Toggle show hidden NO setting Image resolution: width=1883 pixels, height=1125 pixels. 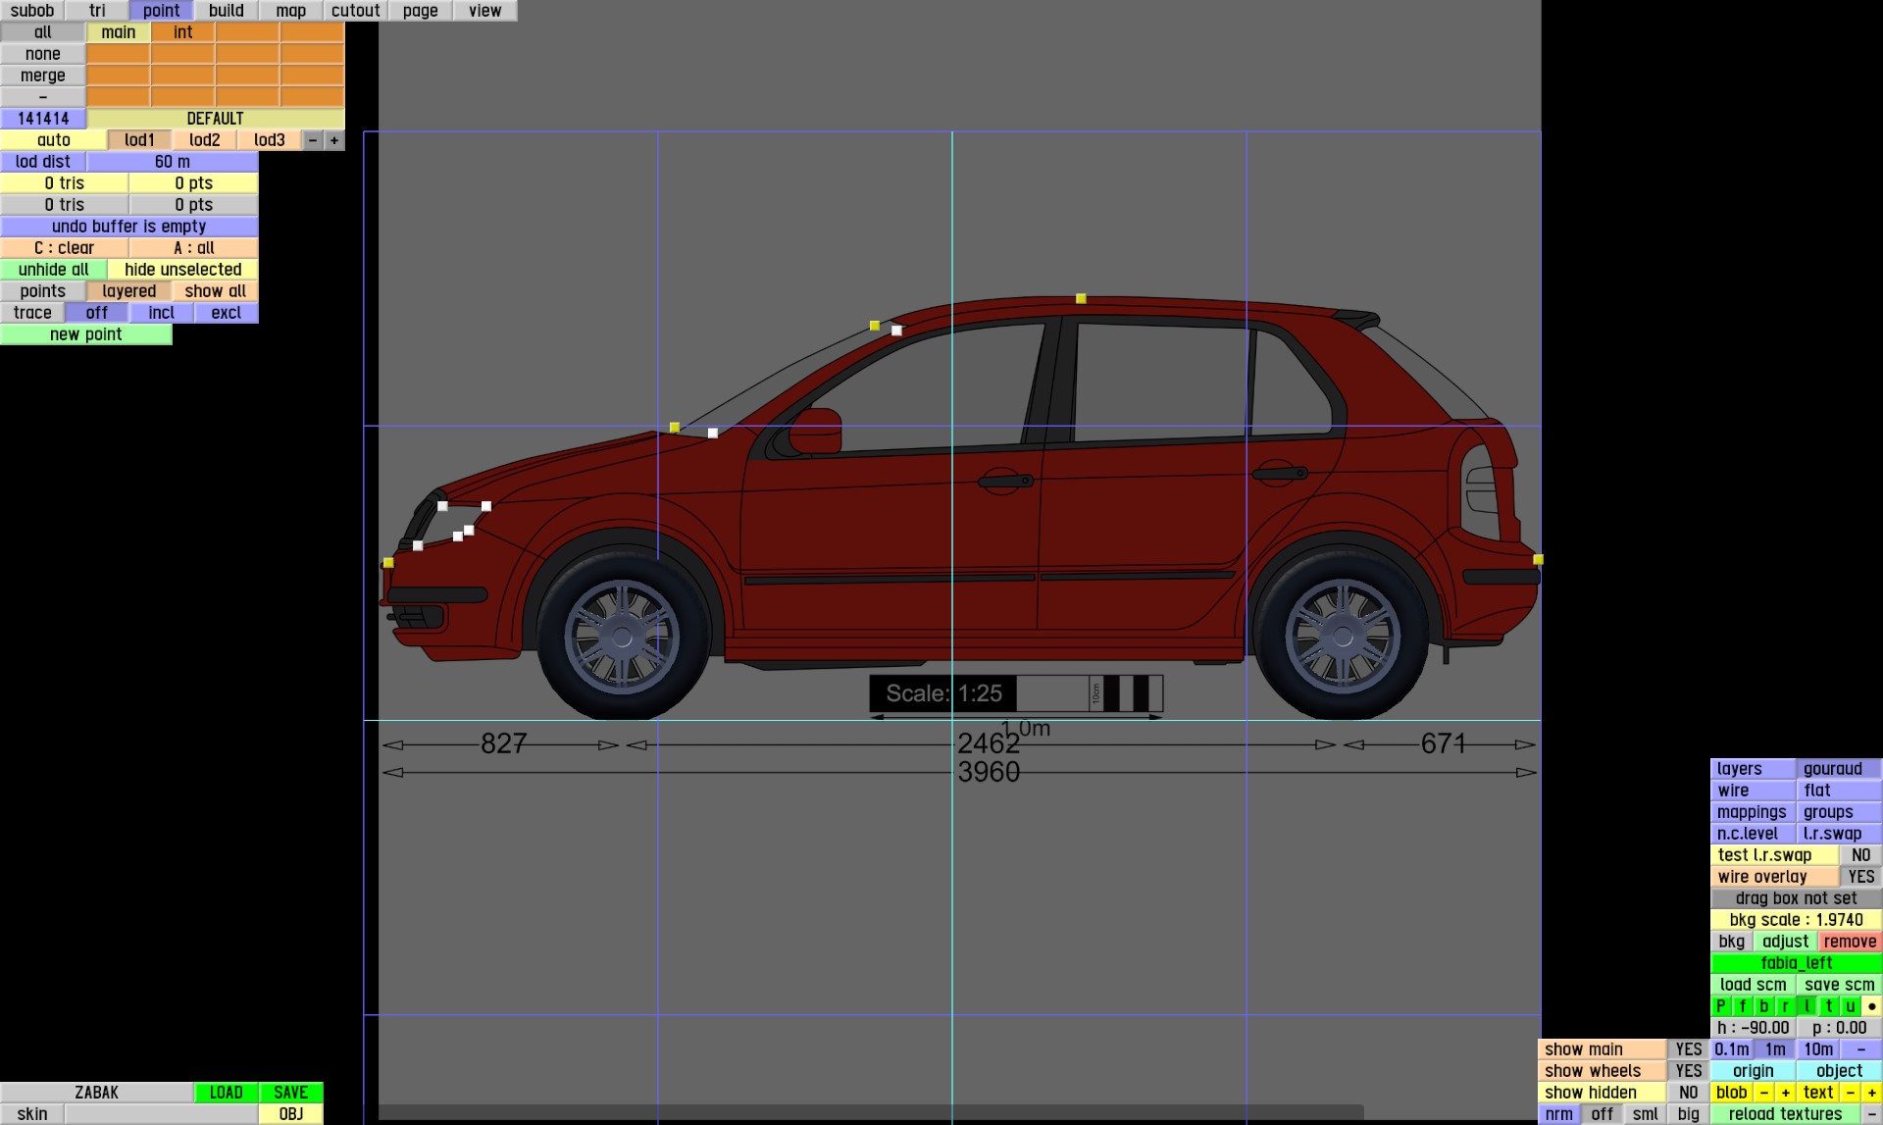(1688, 1093)
